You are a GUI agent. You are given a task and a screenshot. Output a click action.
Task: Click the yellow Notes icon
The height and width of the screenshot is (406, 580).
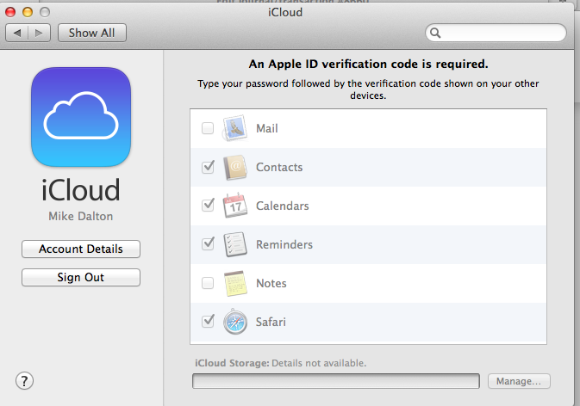235,283
